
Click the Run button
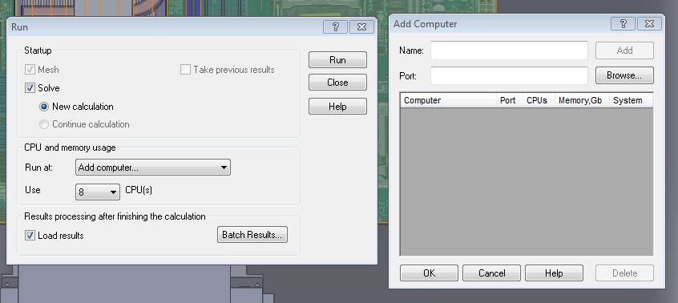[337, 59]
